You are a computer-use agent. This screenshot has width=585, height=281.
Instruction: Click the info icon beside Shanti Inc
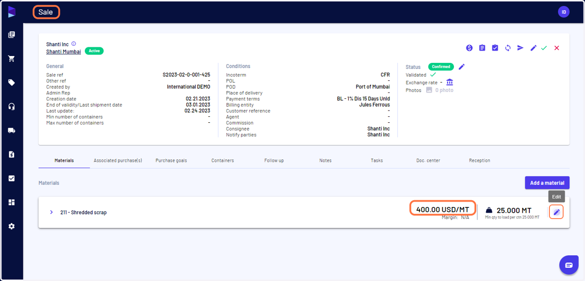(x=74, y=44)
